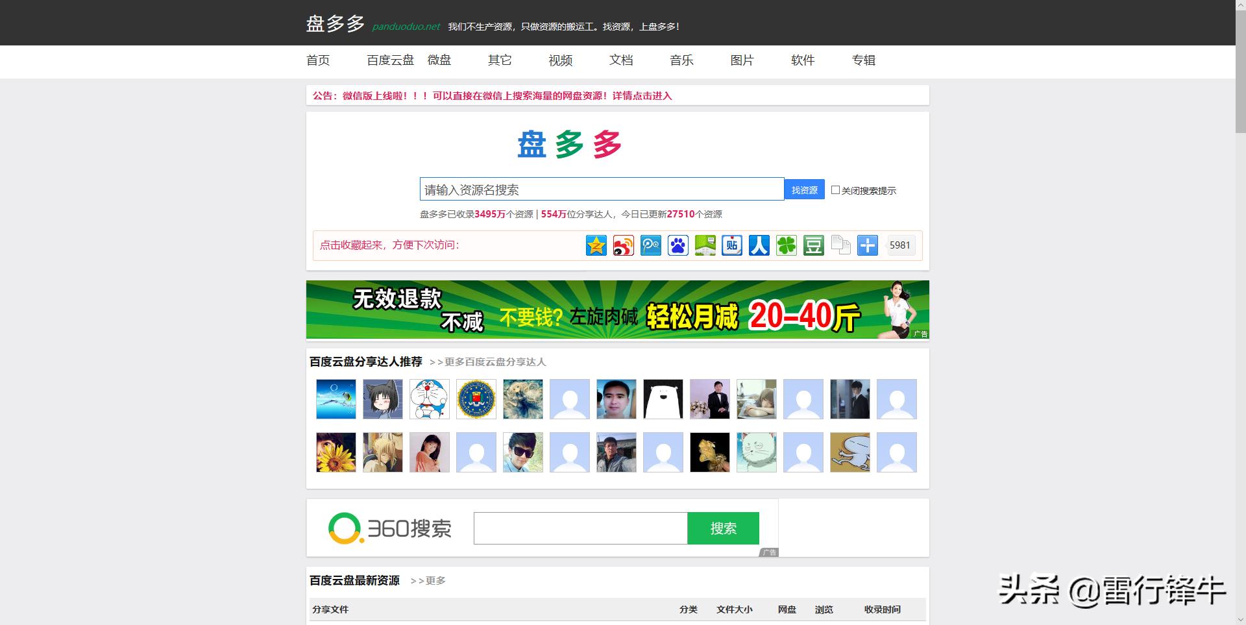Enable the 关闭搜索提示 checkbox

pyautogui.click(x=836, y=189)
